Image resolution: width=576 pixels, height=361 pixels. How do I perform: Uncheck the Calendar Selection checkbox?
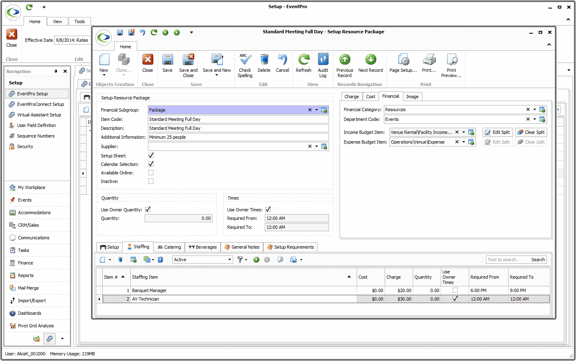[151, 164]
